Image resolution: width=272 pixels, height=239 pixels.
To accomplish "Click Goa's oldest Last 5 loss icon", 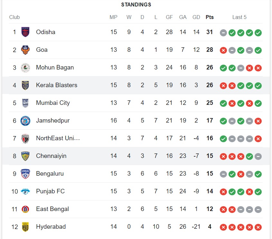I will [223, 50].
